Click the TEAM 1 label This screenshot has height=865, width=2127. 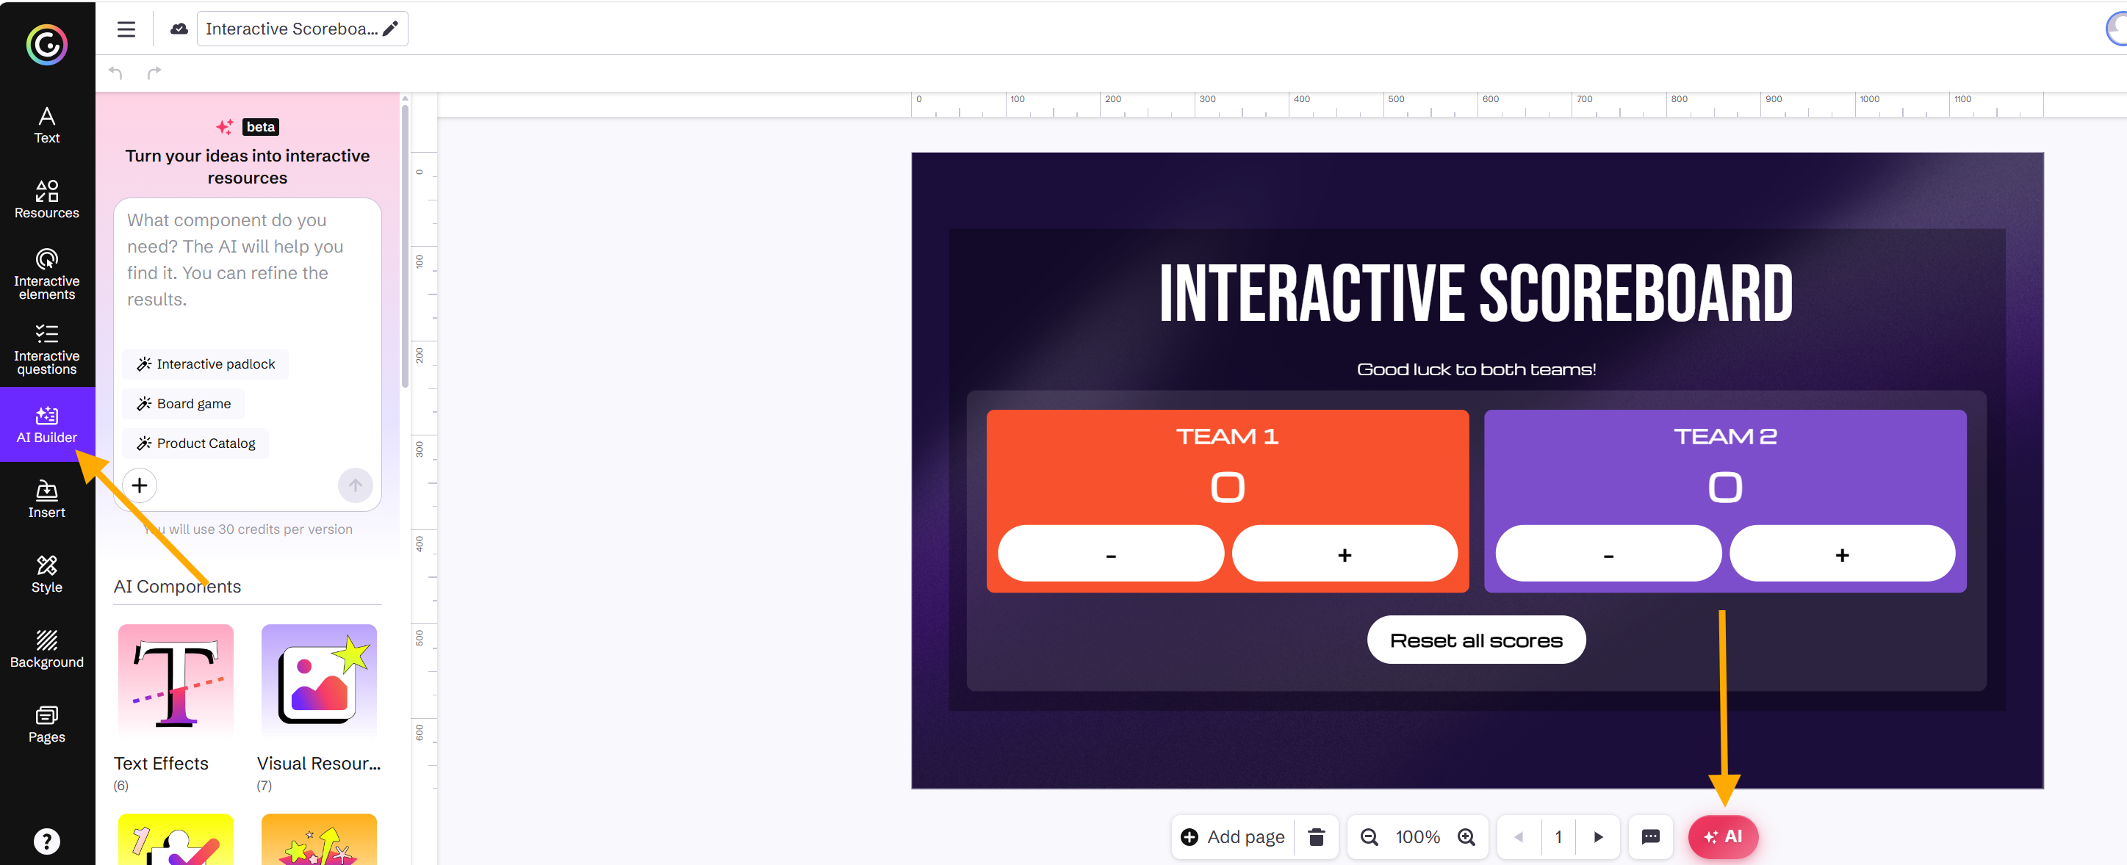coord(1227,437)
